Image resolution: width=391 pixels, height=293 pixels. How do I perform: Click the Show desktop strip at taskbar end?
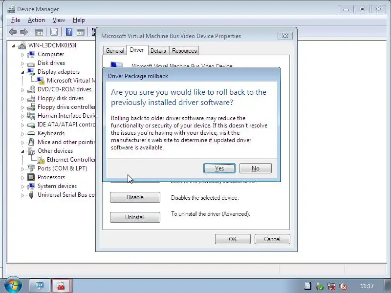[x=387, y=286]
